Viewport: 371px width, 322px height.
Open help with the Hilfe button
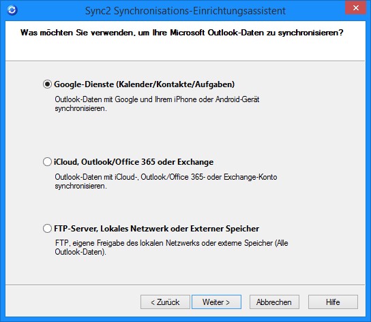pyautogui.click(x=333, y=302)
